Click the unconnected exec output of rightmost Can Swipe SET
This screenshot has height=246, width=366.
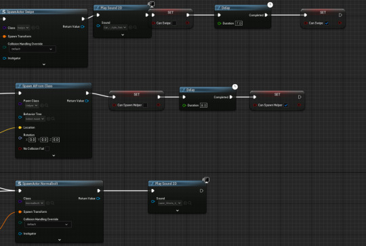tap(340, 15)
